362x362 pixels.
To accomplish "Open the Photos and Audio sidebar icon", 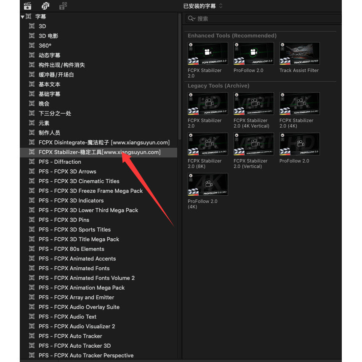I will [x=45, y=6].
